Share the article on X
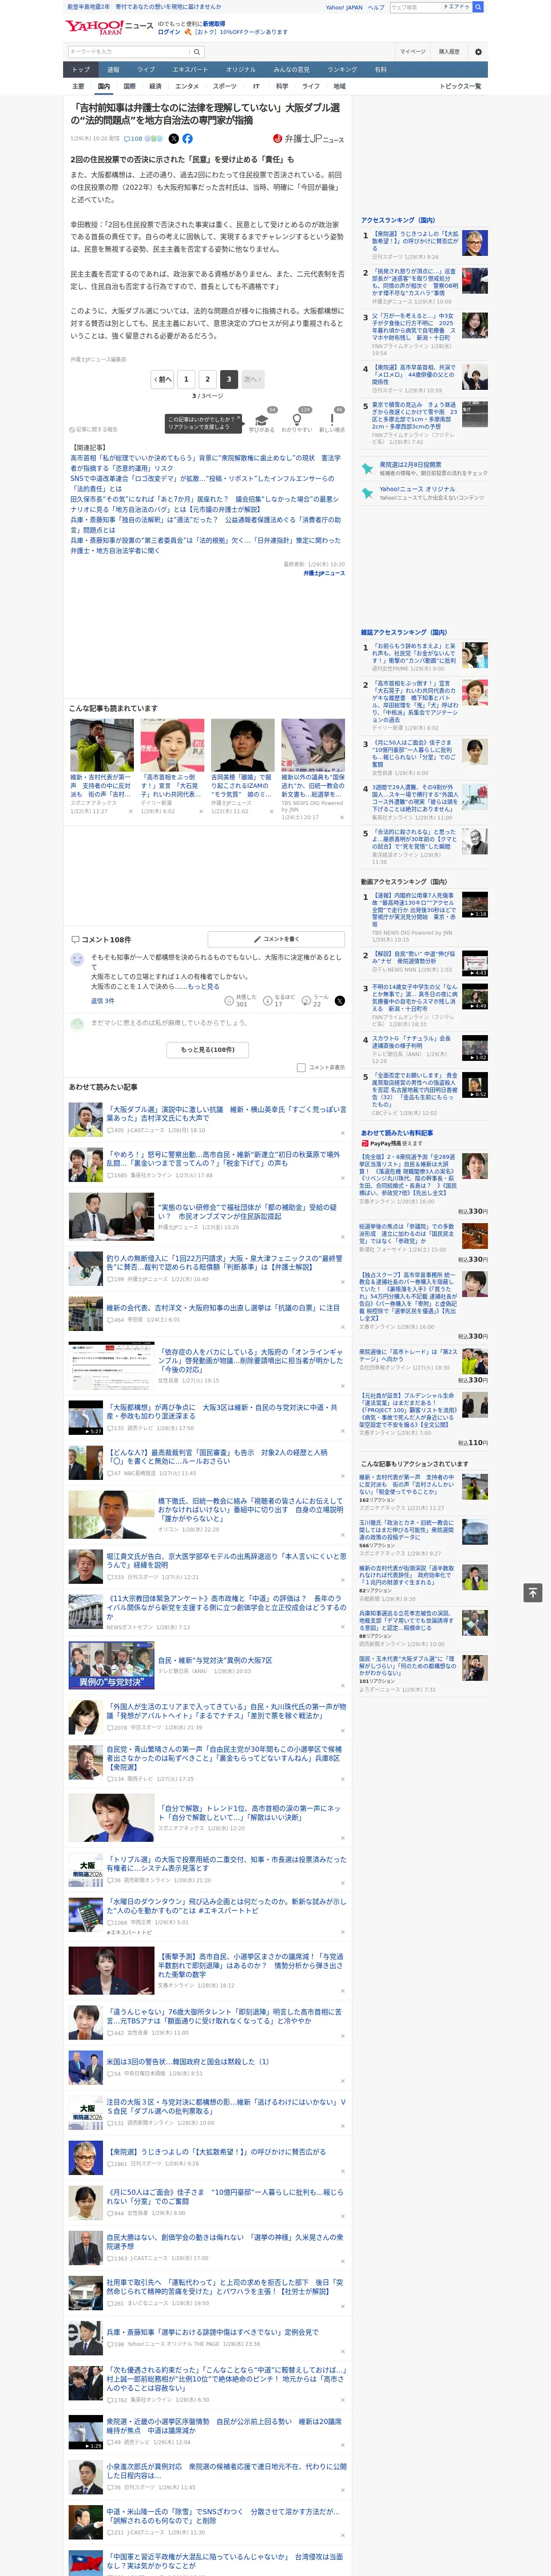551x2576 pixels. coord(174,139)
